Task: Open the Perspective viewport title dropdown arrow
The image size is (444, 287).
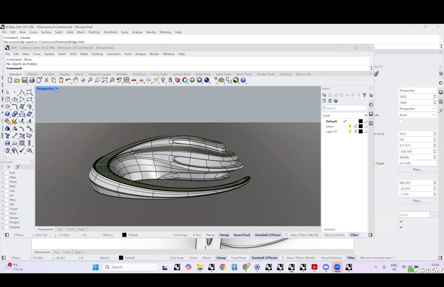Action: [57, 89]
